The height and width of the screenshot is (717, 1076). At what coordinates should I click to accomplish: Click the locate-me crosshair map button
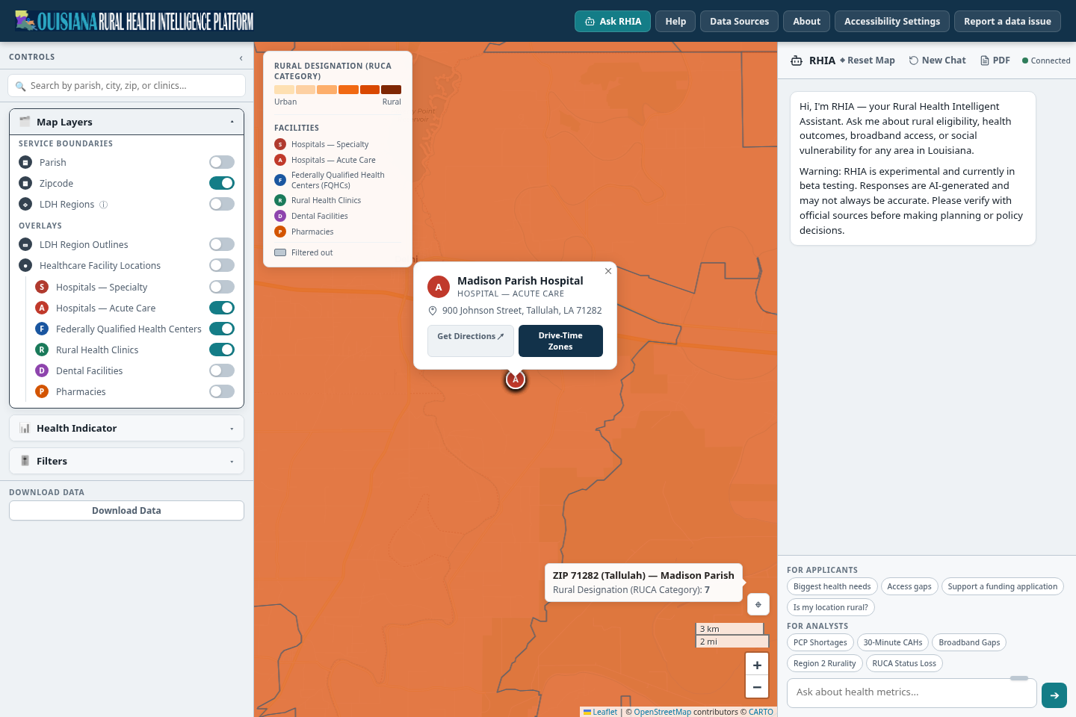pyautogui.click(x=758, y=604)
